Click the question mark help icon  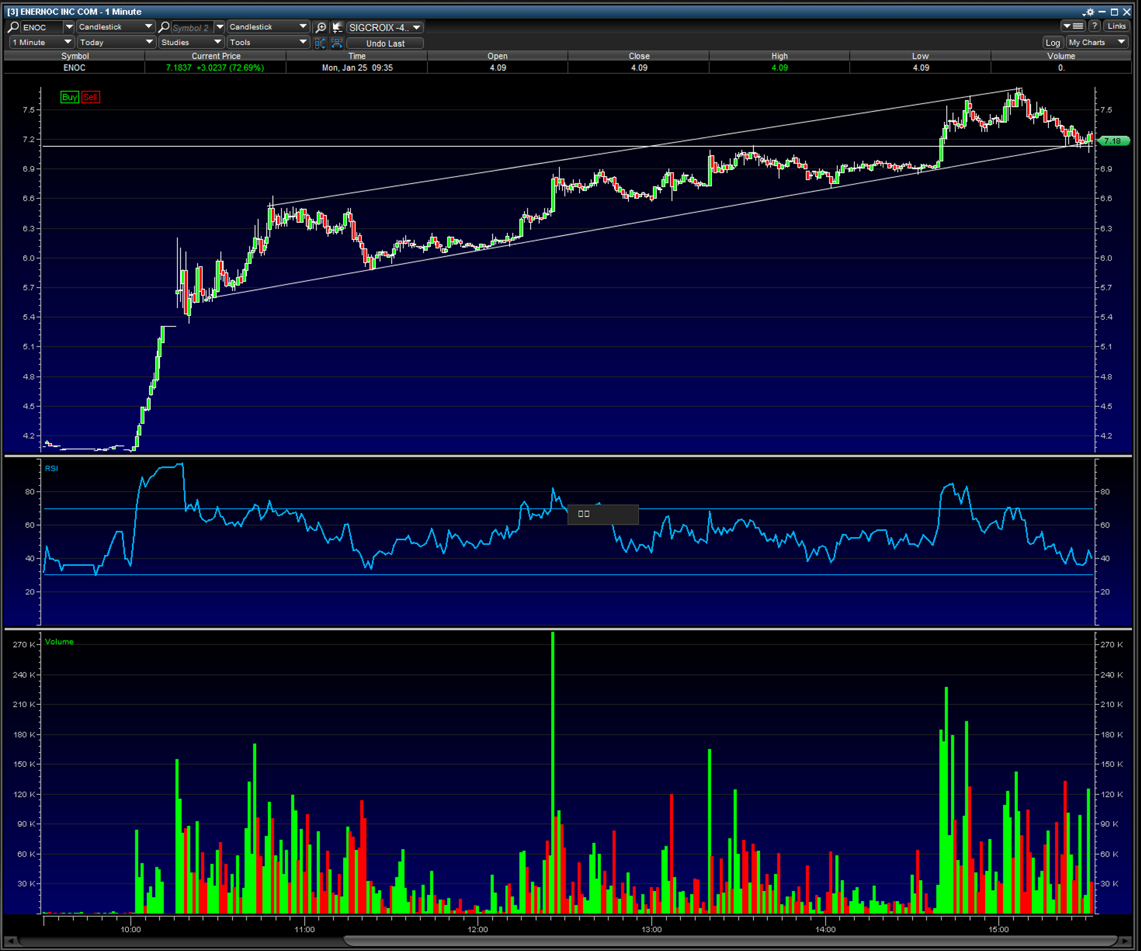click(1094, 26)
